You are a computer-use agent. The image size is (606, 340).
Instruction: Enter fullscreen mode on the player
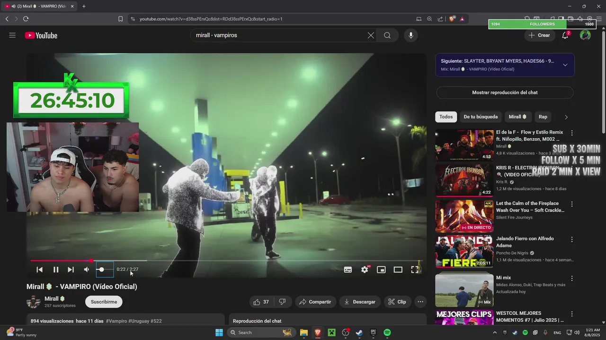[415, 270]
